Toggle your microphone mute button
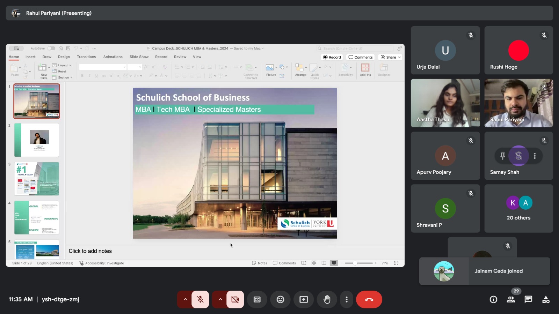The width and height of the screenshot is (559, 314). (x=200, y=299)
